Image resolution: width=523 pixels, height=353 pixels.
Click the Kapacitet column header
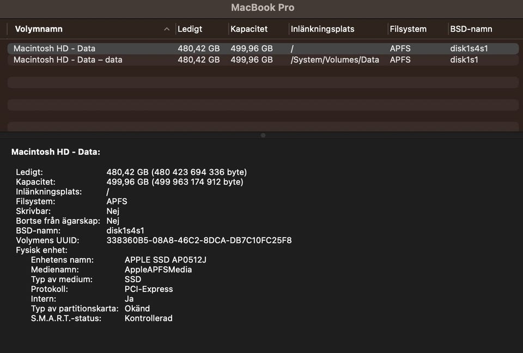[x=249, y=29]
